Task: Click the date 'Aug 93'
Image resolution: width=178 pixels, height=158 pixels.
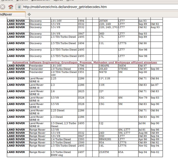Action: click(x=155, y=27)
